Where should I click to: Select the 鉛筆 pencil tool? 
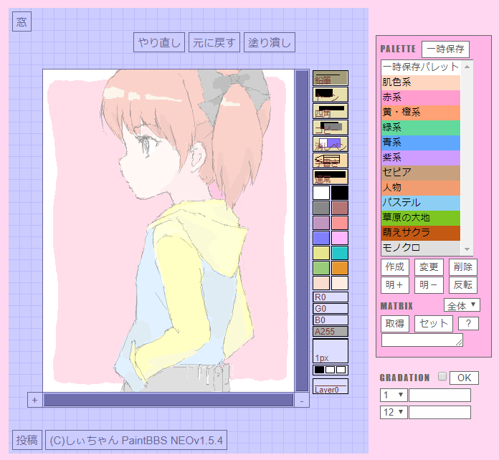(x=331, y=78)
